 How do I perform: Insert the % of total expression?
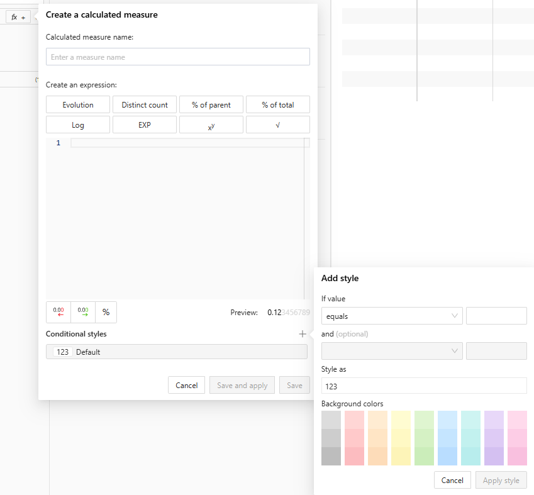(x=277, y=104)
